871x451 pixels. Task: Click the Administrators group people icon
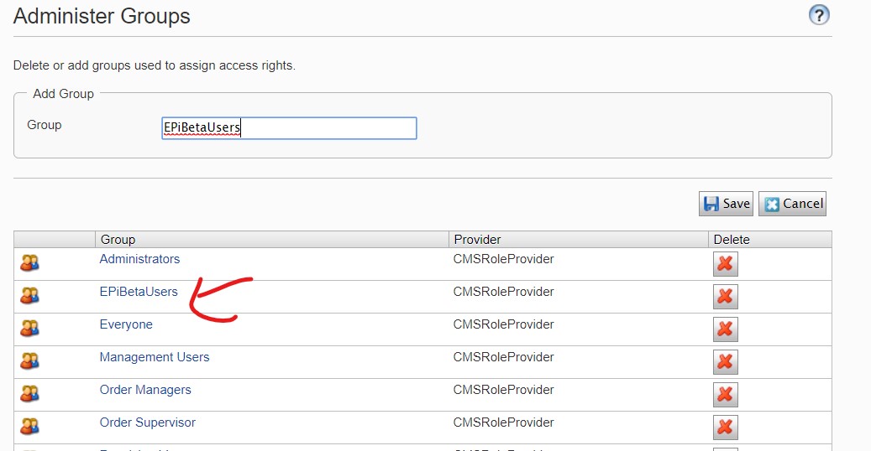pos(29,262)
